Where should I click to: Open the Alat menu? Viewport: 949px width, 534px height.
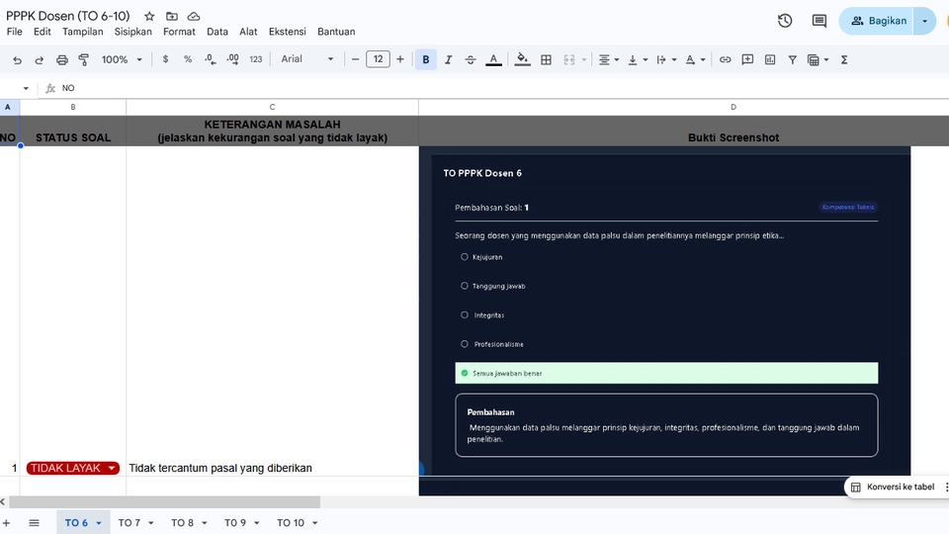pyautogui.click(x=248, y=32)
